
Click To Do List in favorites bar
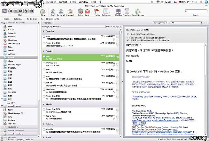(32, 19)
